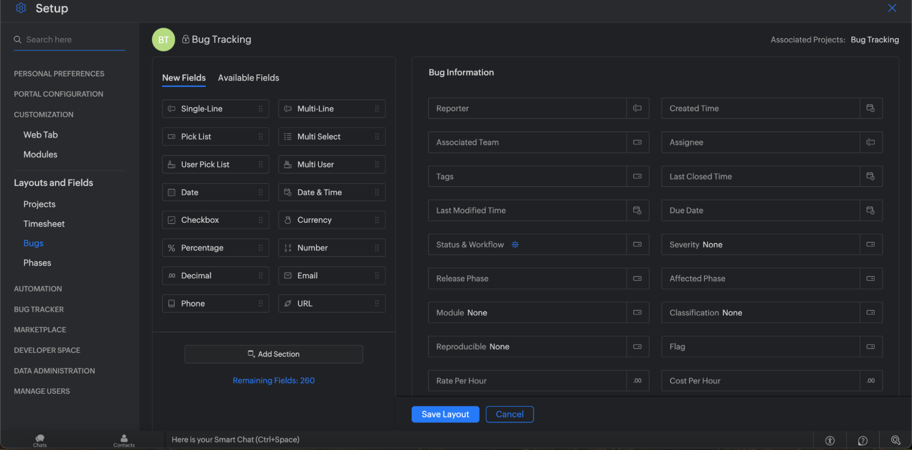Click the search zoom icon at bottom right

[x=895, y=440]
